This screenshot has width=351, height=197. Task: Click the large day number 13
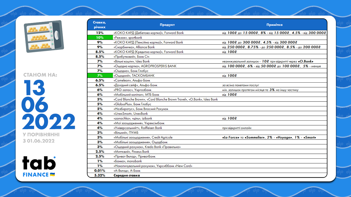34,88
